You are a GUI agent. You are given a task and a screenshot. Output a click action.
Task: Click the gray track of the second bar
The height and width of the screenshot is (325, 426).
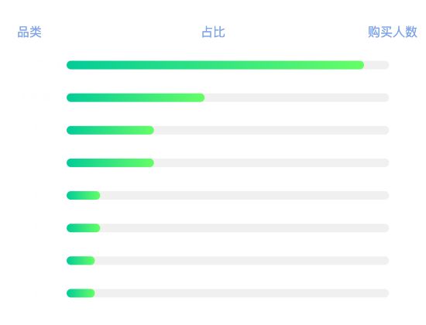(x=297, y=97)
